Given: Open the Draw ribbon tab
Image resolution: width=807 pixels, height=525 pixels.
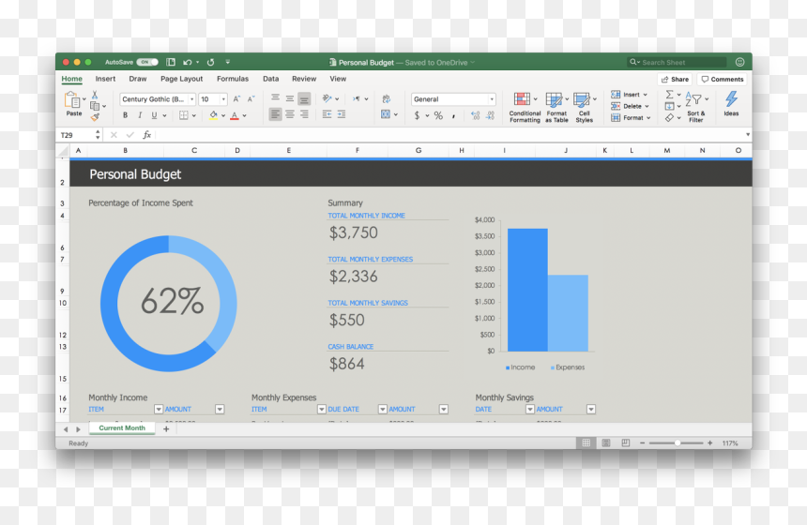Looking at the screenshot, I should click(137, 79).
